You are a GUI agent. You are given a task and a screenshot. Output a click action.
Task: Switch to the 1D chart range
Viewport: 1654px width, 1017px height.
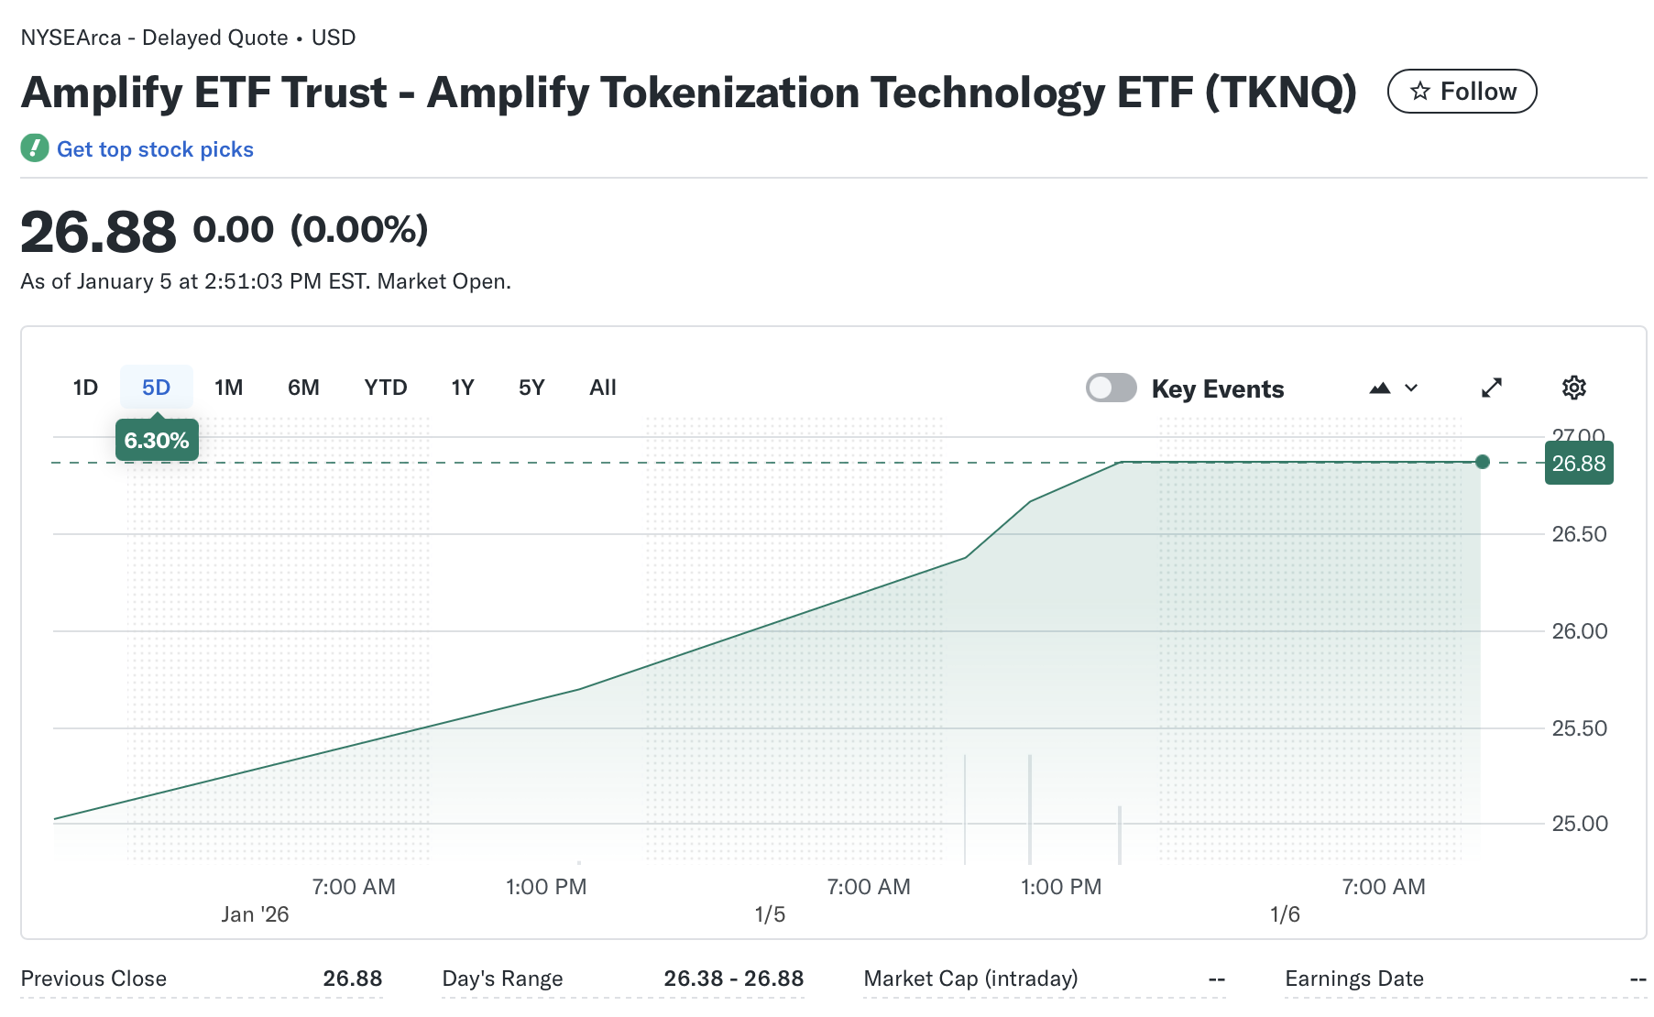(85, 388)
